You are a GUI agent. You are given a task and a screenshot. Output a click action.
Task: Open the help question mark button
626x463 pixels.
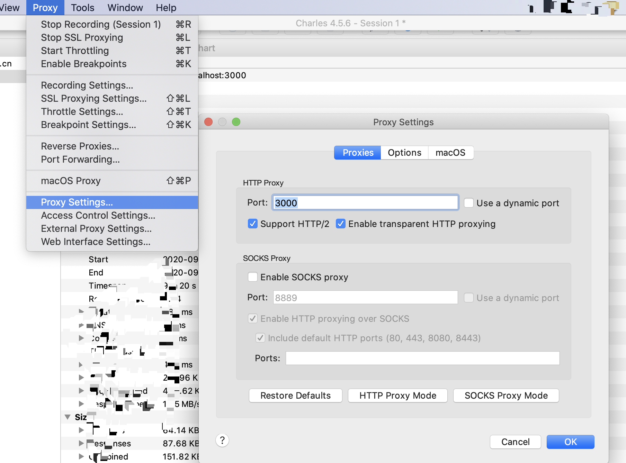(222, 441)
